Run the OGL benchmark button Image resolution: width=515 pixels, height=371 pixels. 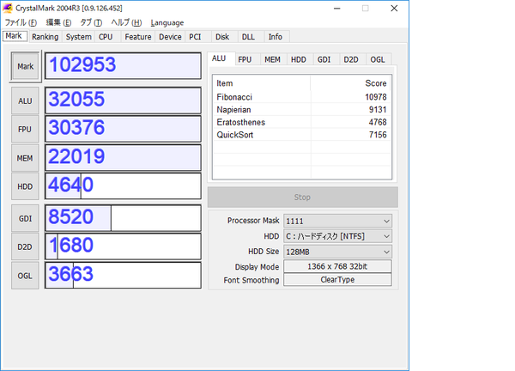point(25,276)
